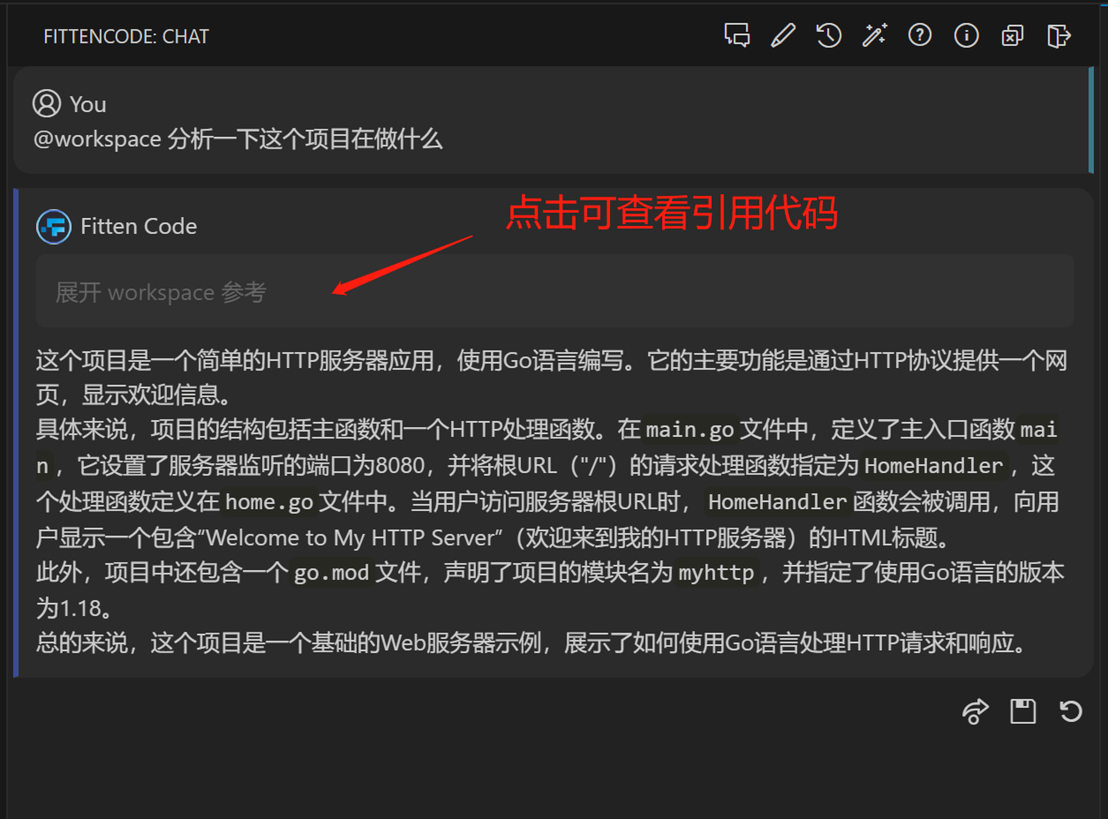Open help question mark icon
This screenshot has height=819, width=1108.
tap(920, 36)
